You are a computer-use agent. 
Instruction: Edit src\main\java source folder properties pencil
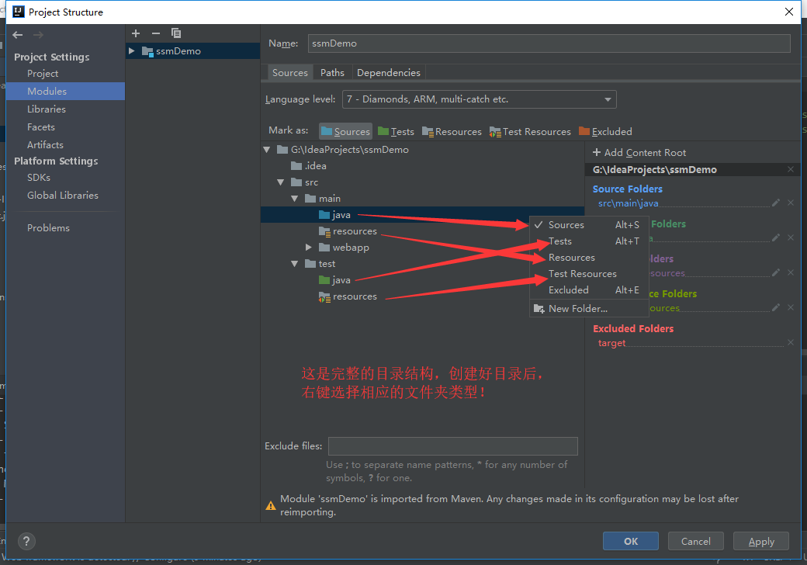pos(776,203)
